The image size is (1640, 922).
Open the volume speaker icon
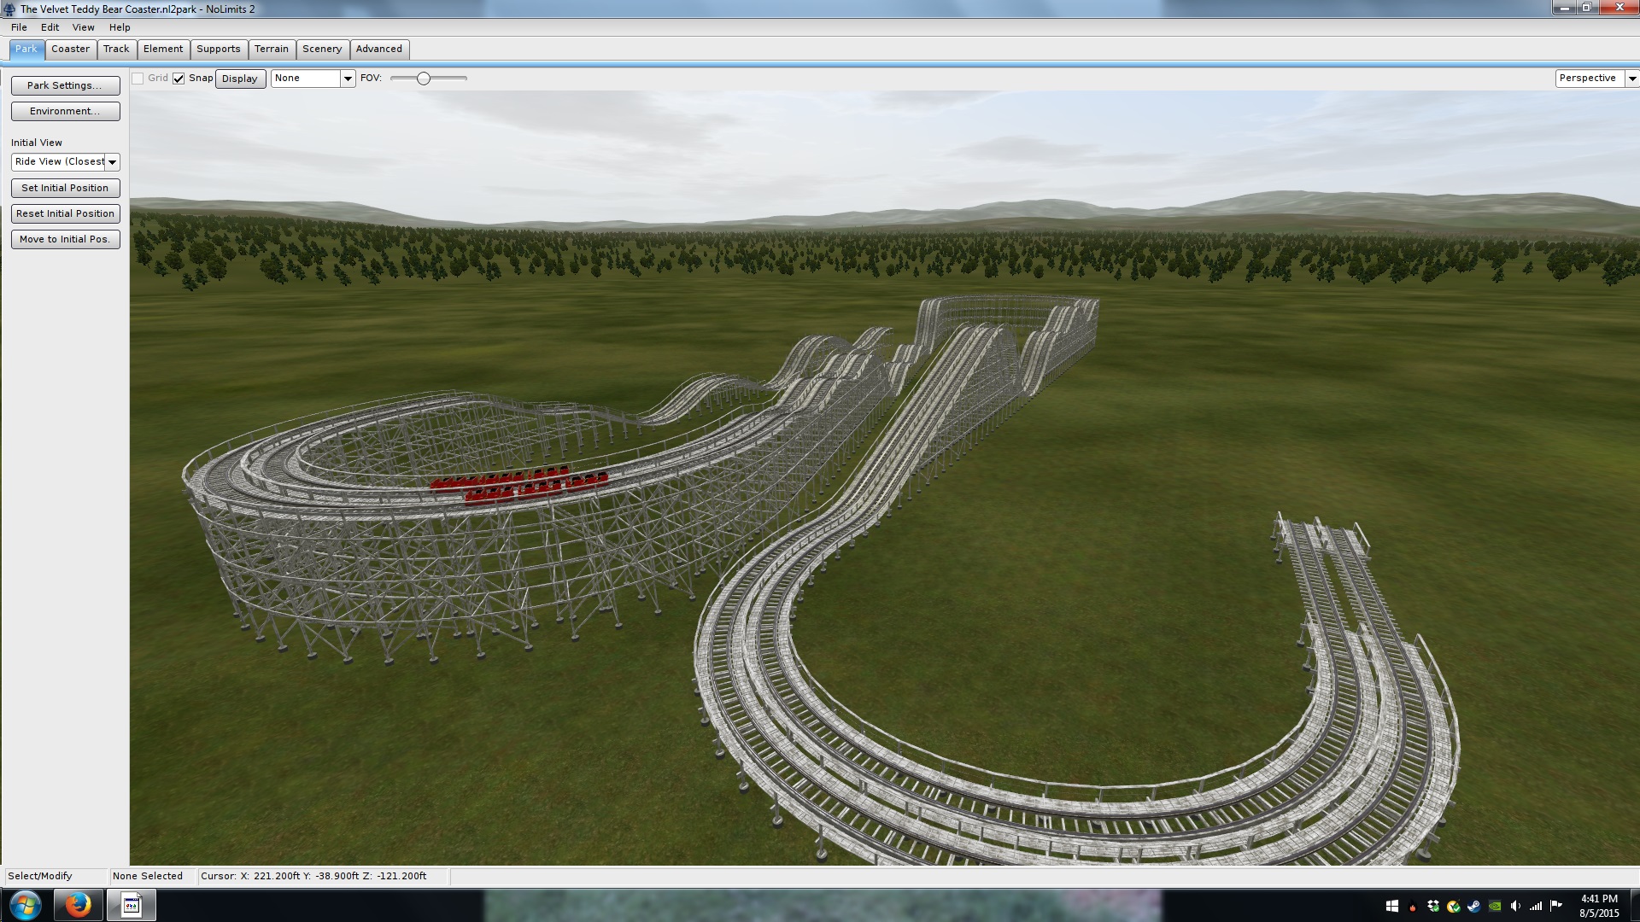click(x=1515, y=906)
